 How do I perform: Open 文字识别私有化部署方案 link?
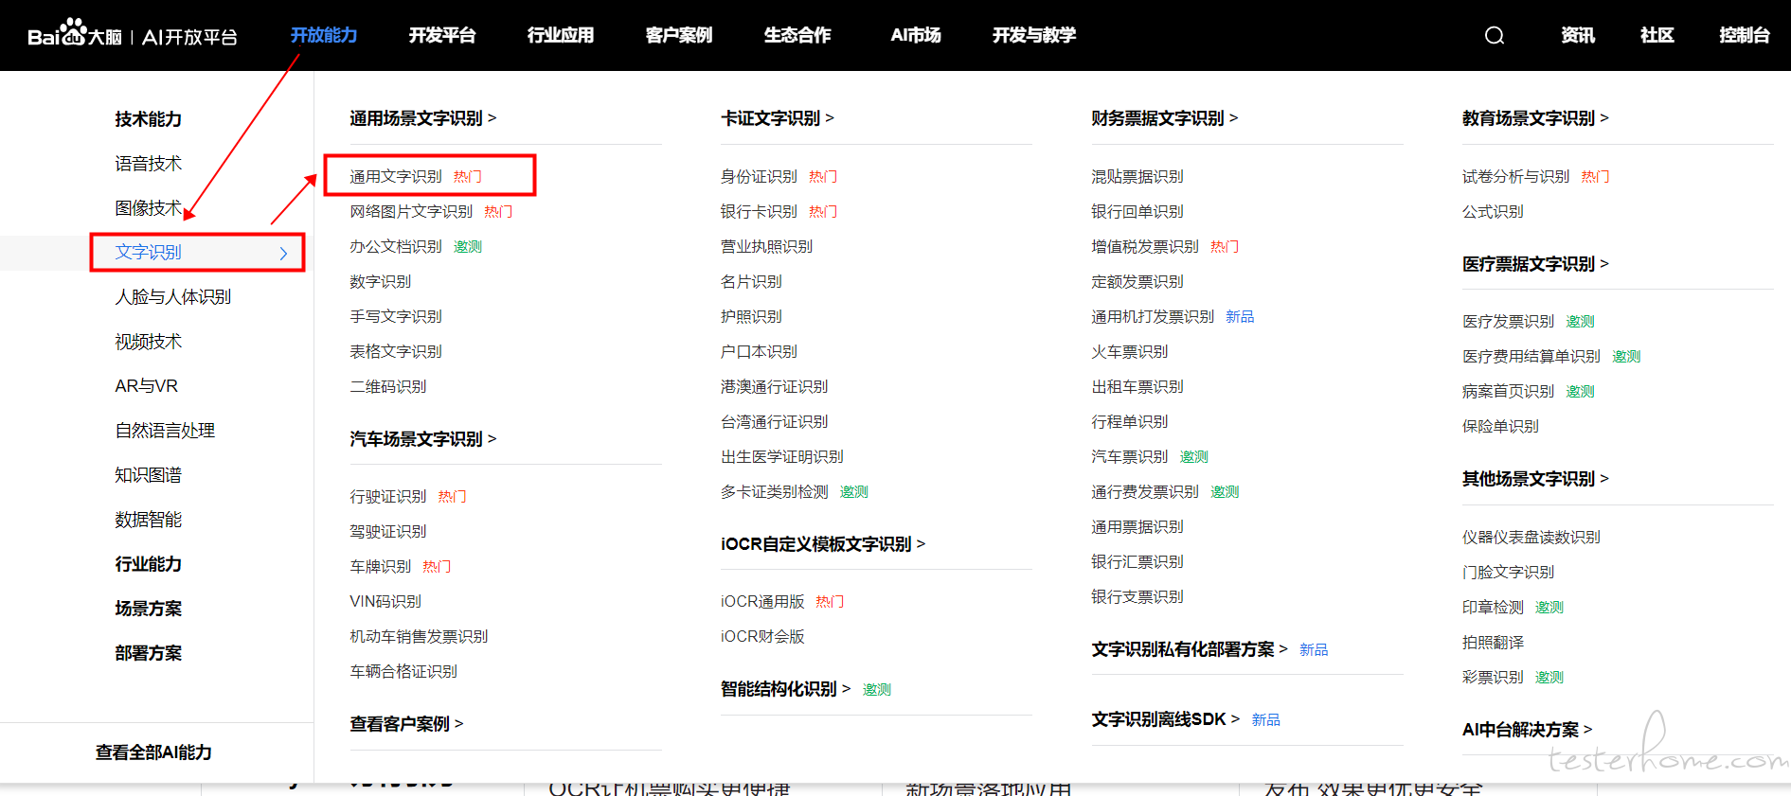(x=1189, y=649)
